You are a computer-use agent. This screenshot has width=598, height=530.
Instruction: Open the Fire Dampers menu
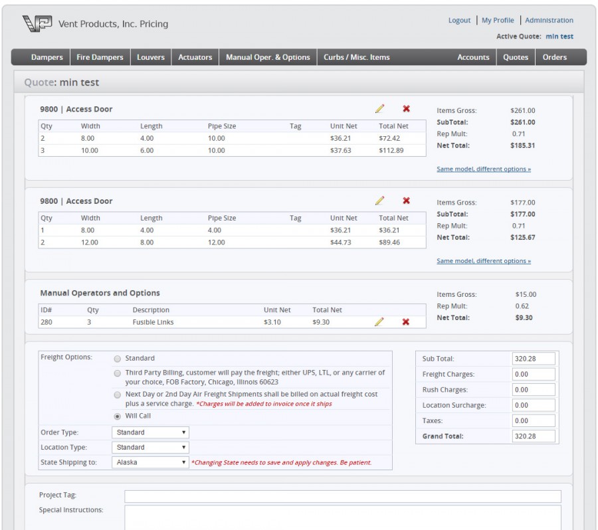(x=100, y=57)
